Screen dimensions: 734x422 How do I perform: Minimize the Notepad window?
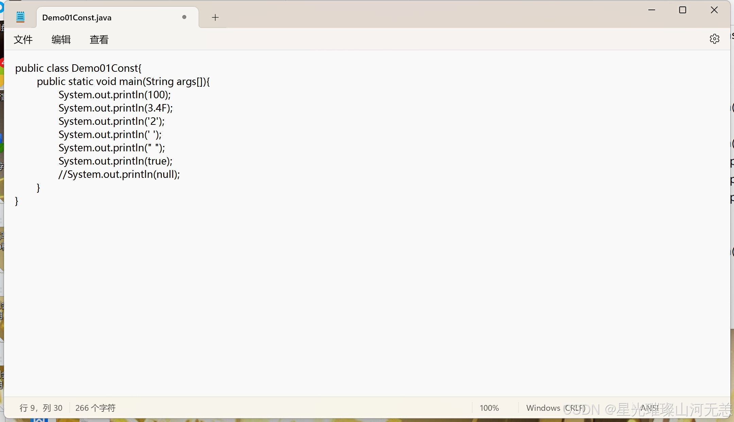651,10
